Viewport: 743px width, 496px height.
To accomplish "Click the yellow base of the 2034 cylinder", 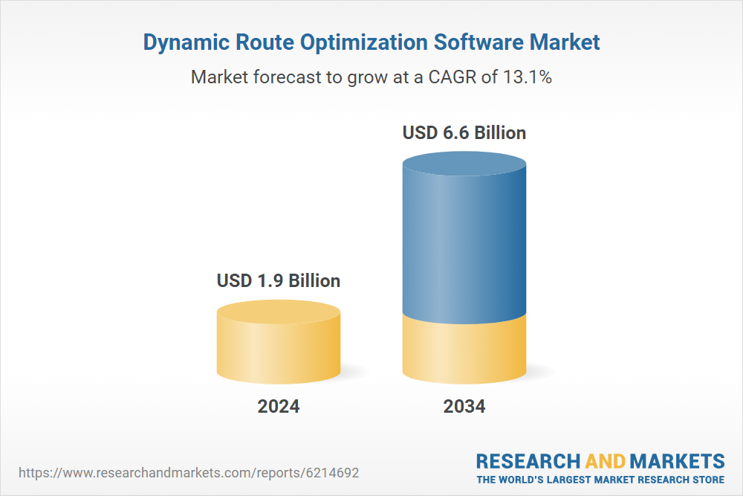I will pos(464,350).
